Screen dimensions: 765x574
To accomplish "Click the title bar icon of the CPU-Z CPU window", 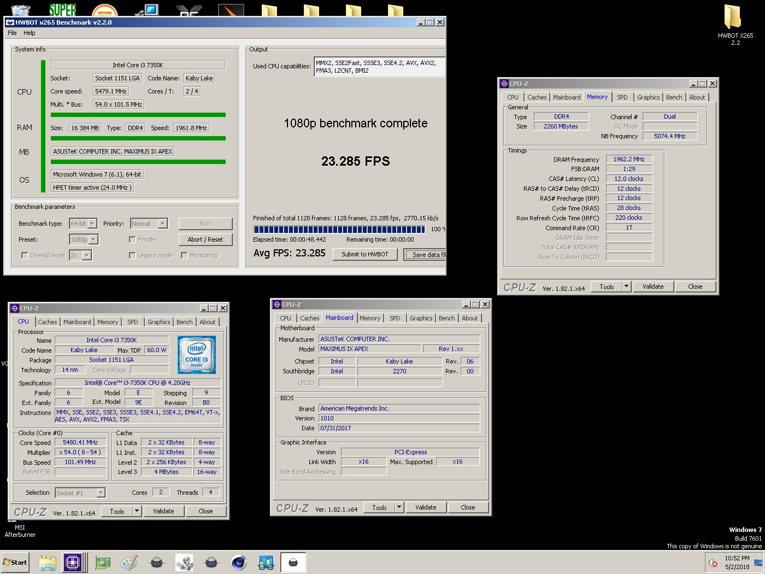I will pos(15,308).
